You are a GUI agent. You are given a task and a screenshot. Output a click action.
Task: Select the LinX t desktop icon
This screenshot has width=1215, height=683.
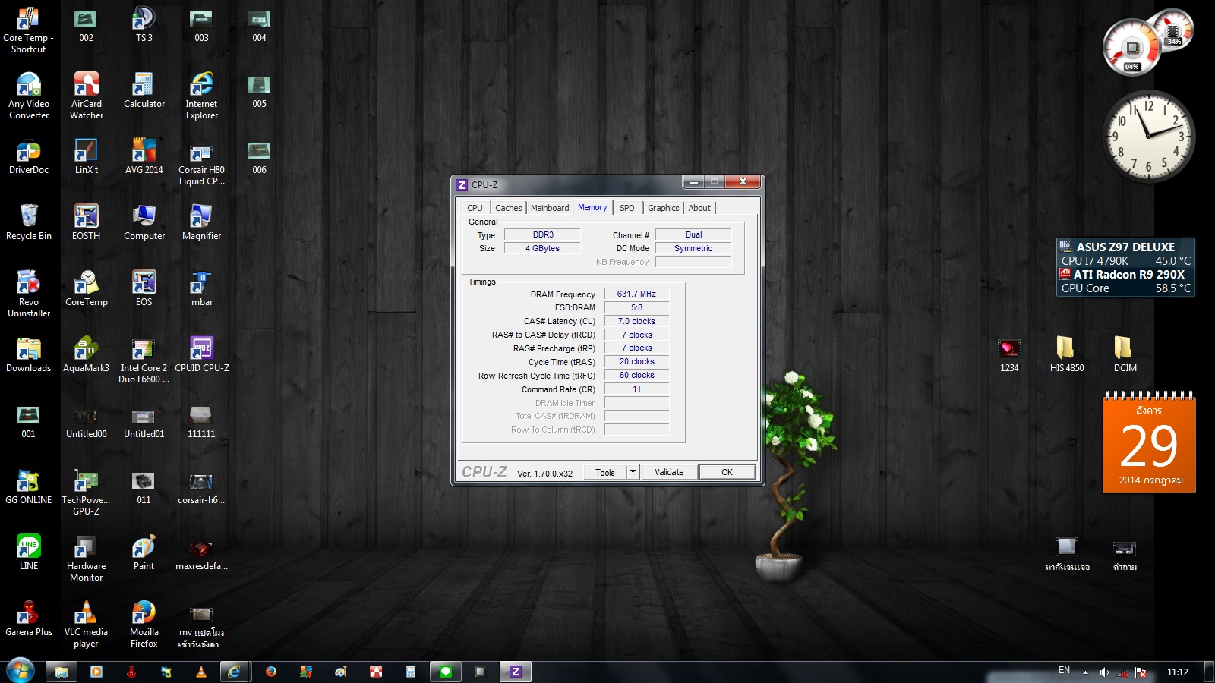(x=87, y=157)
